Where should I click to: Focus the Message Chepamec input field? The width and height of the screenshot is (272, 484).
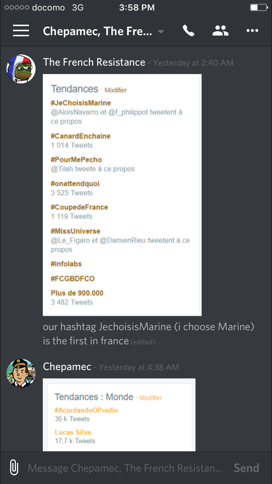(x=125, y=468)
